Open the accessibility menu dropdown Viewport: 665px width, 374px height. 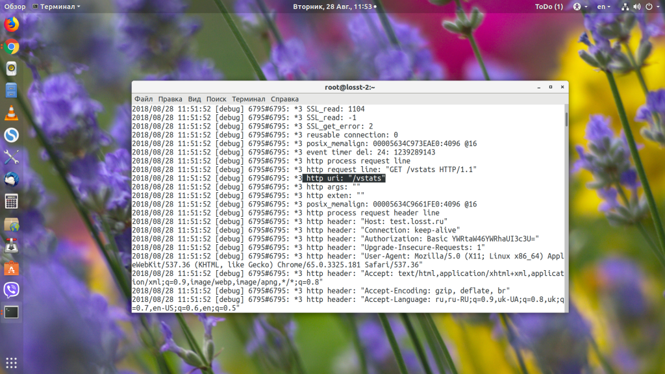click(x=579, y=6)
